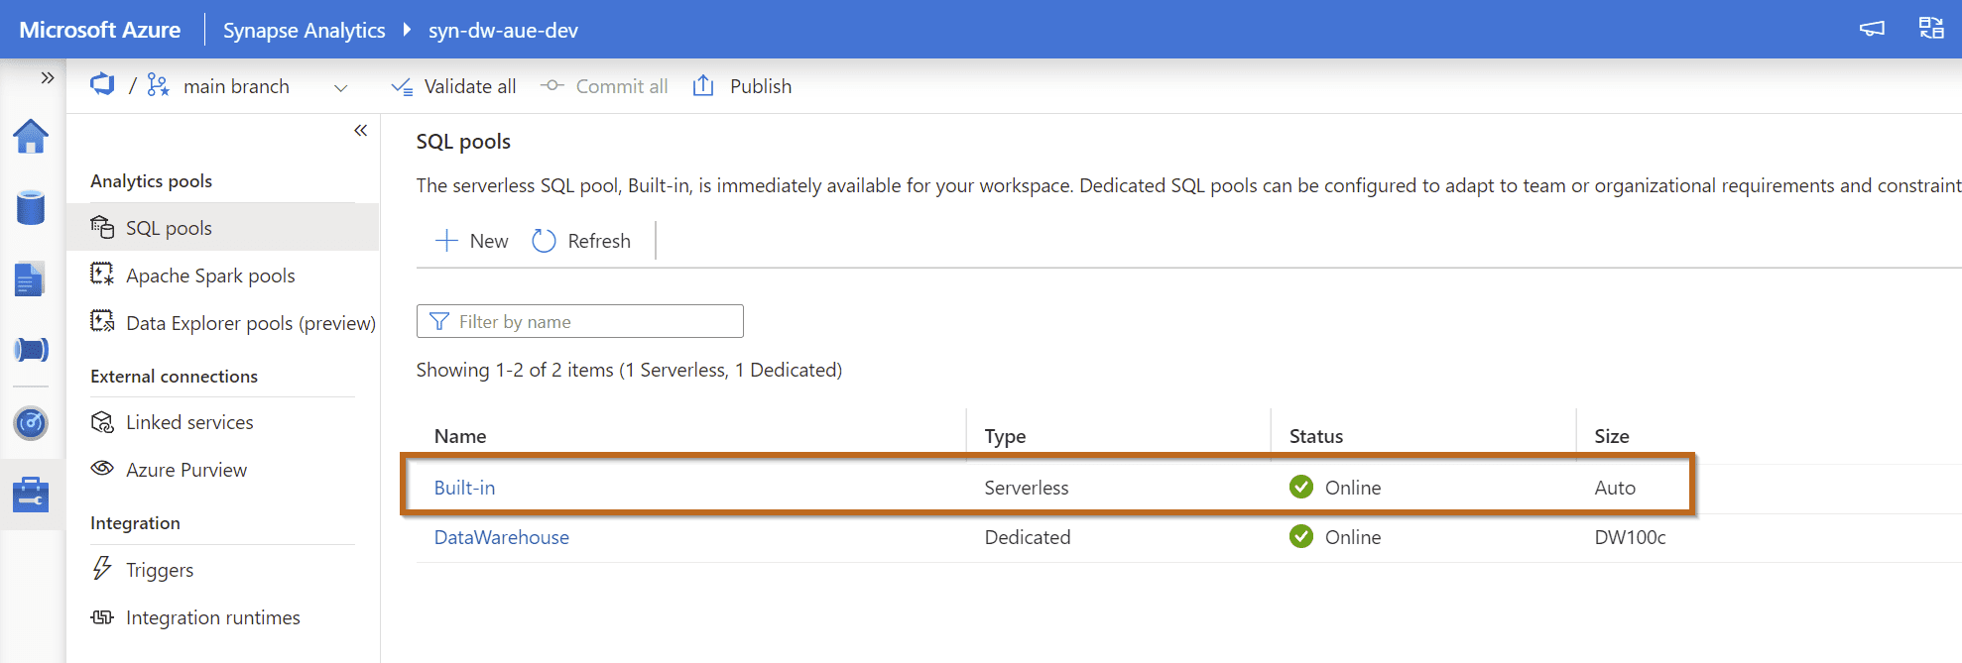Viewport: 1962px width, 663px height.
Task: Click the directory switch icon in header
Action: pyautogui.click(x=1931, y=29)
